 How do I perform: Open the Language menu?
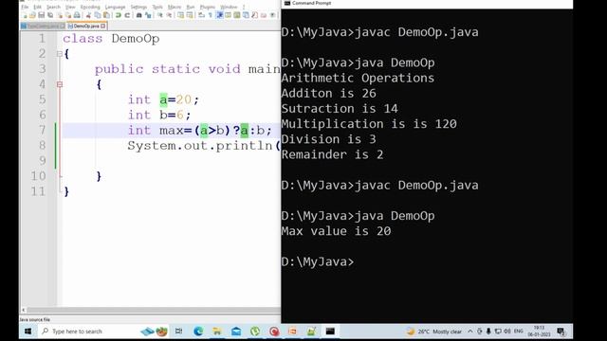click(115, 7)
